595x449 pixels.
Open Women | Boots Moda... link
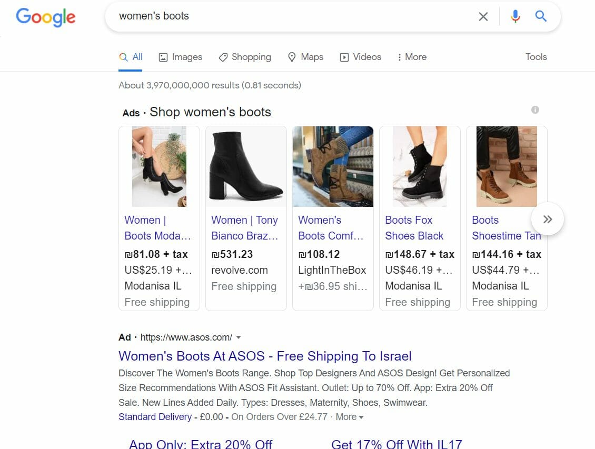[157, 228]
